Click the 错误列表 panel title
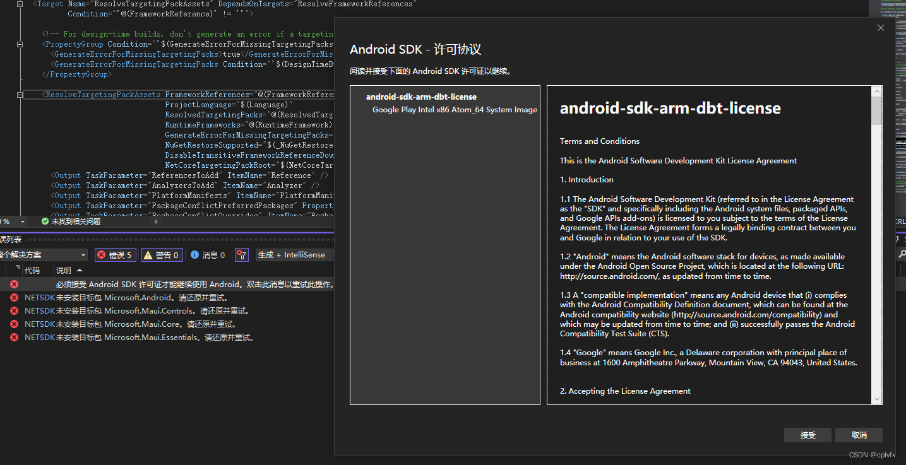Screen dimensions: 906x465 click(11, 239)
